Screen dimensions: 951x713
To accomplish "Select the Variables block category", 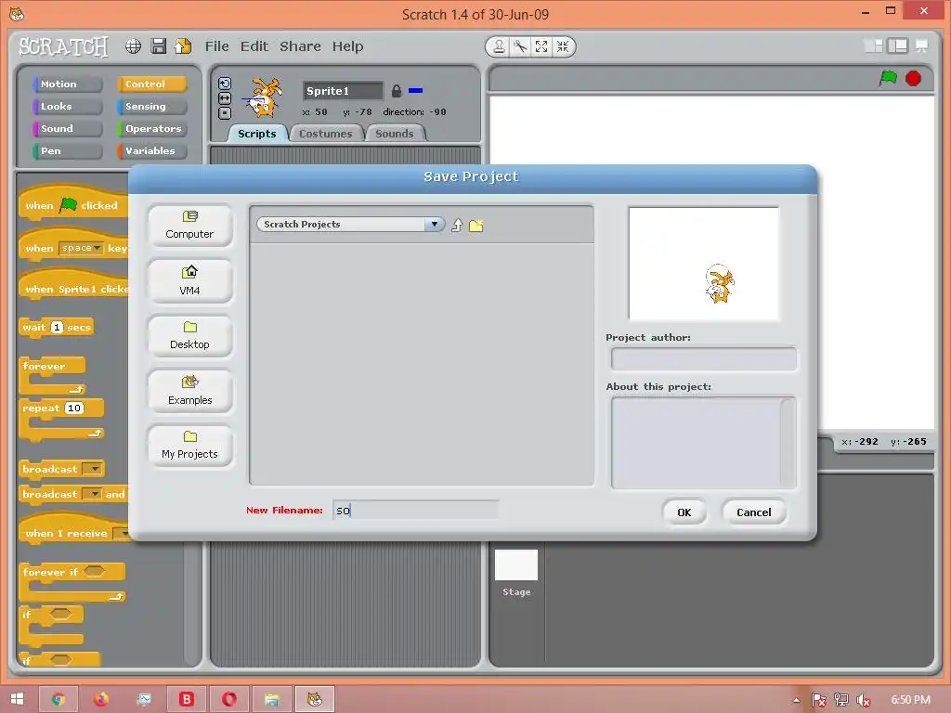I will pyautogui.click(x=151, y=151).
